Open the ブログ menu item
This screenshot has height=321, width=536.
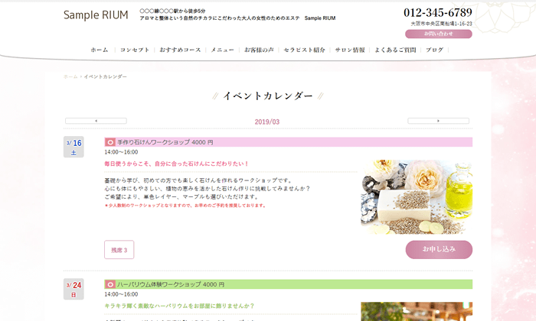[x=434, y=50]
